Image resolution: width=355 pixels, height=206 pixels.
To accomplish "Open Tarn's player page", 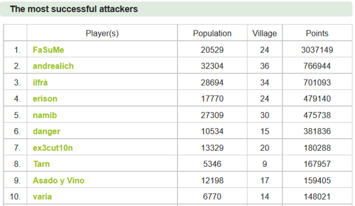I will coord(42,164).
